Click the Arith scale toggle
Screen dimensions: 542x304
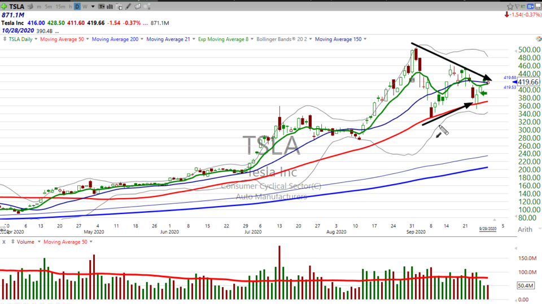click(525, 230)
